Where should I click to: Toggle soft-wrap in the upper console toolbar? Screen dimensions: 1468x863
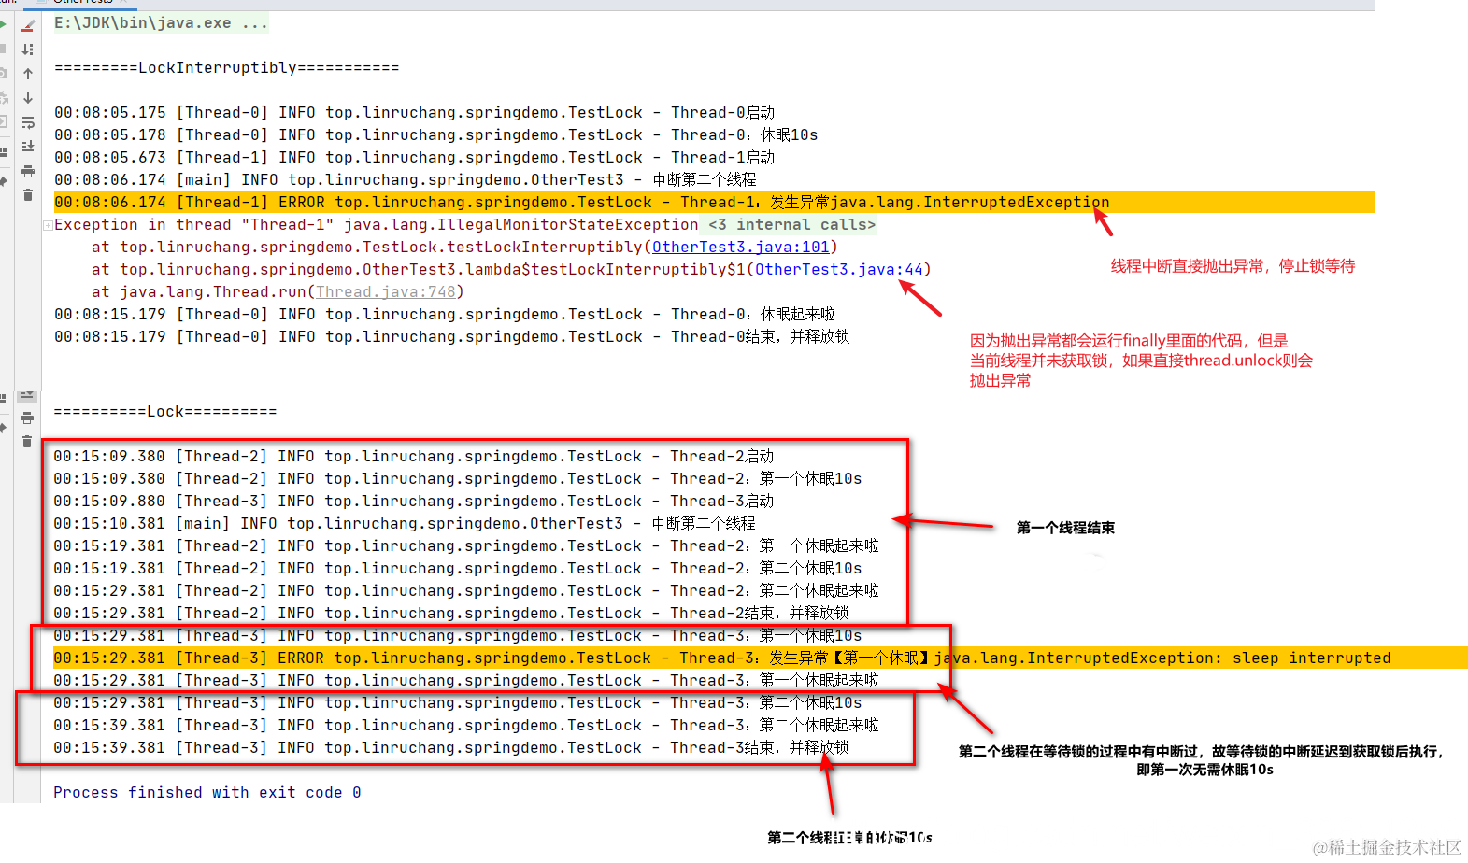28,122
